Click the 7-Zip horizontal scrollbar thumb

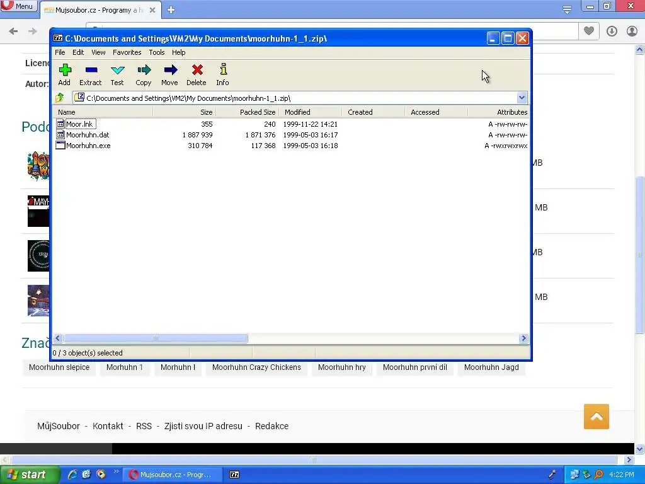tap(156, 338)
